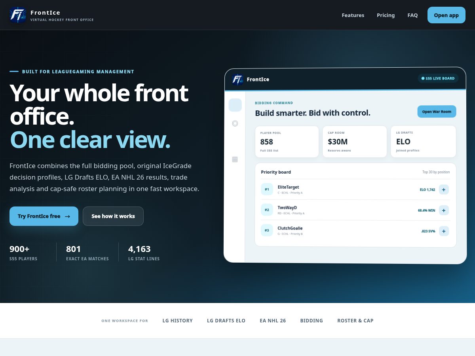The image size is (475, 356).
Task: Click the ROSTER & CAP label
Action: pos(355,320)
